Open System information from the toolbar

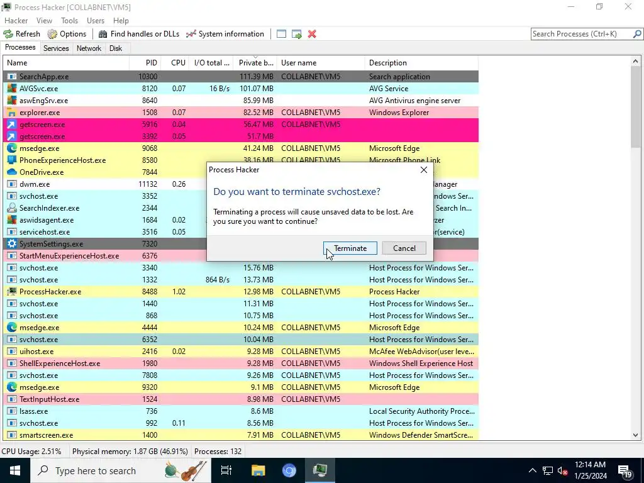click(x=225, y=34)
